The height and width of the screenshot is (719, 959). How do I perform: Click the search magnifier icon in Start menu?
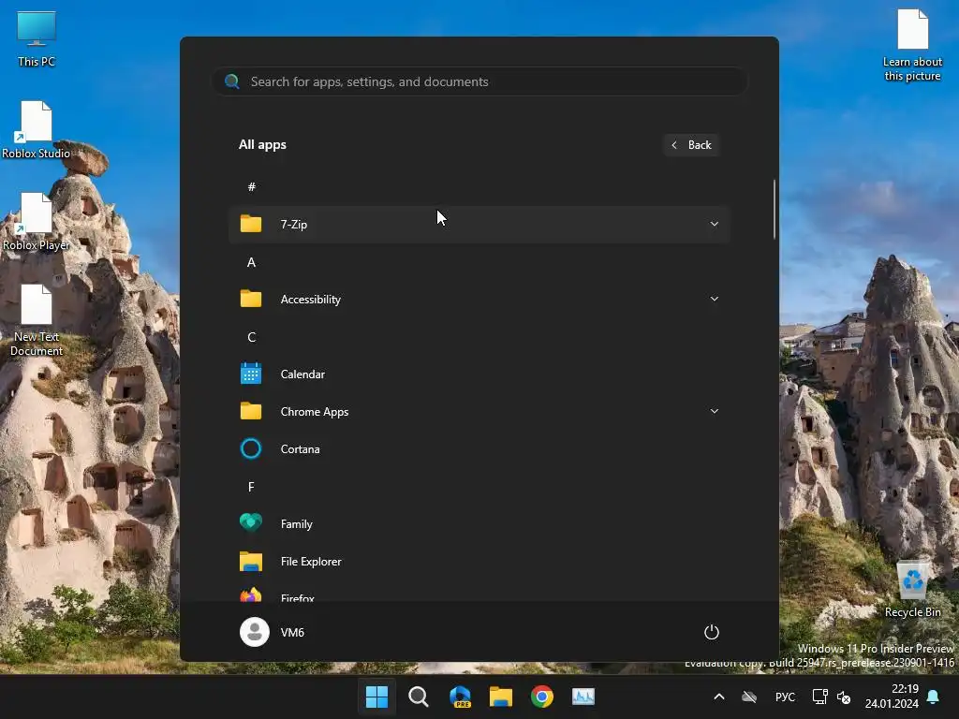(x=232, y=81)
